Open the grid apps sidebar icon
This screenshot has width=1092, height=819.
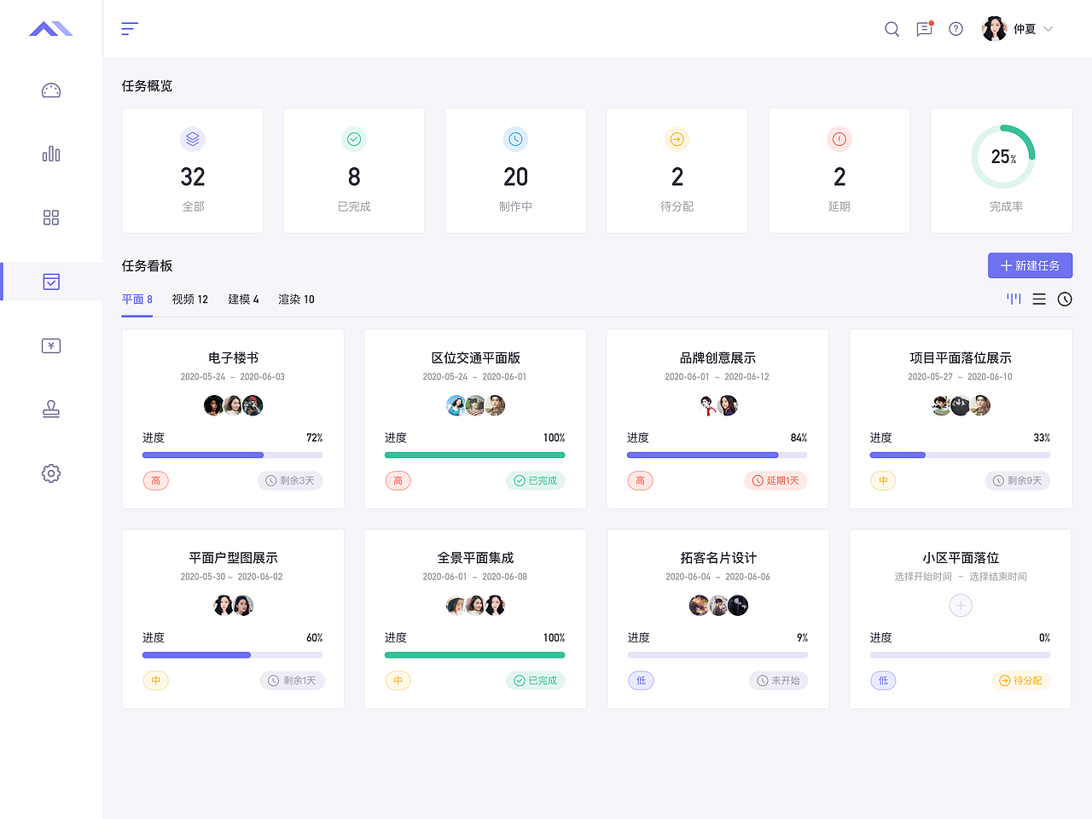51,218
